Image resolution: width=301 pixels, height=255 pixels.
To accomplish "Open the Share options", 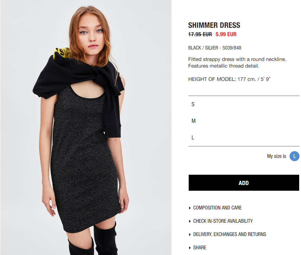I will 200,247.
